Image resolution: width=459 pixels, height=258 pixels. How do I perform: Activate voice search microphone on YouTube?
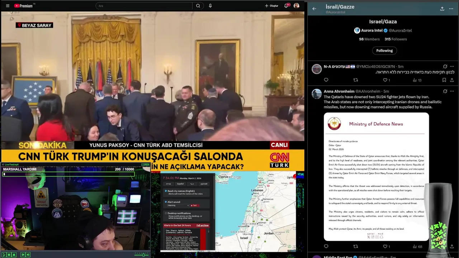[210, 6]
